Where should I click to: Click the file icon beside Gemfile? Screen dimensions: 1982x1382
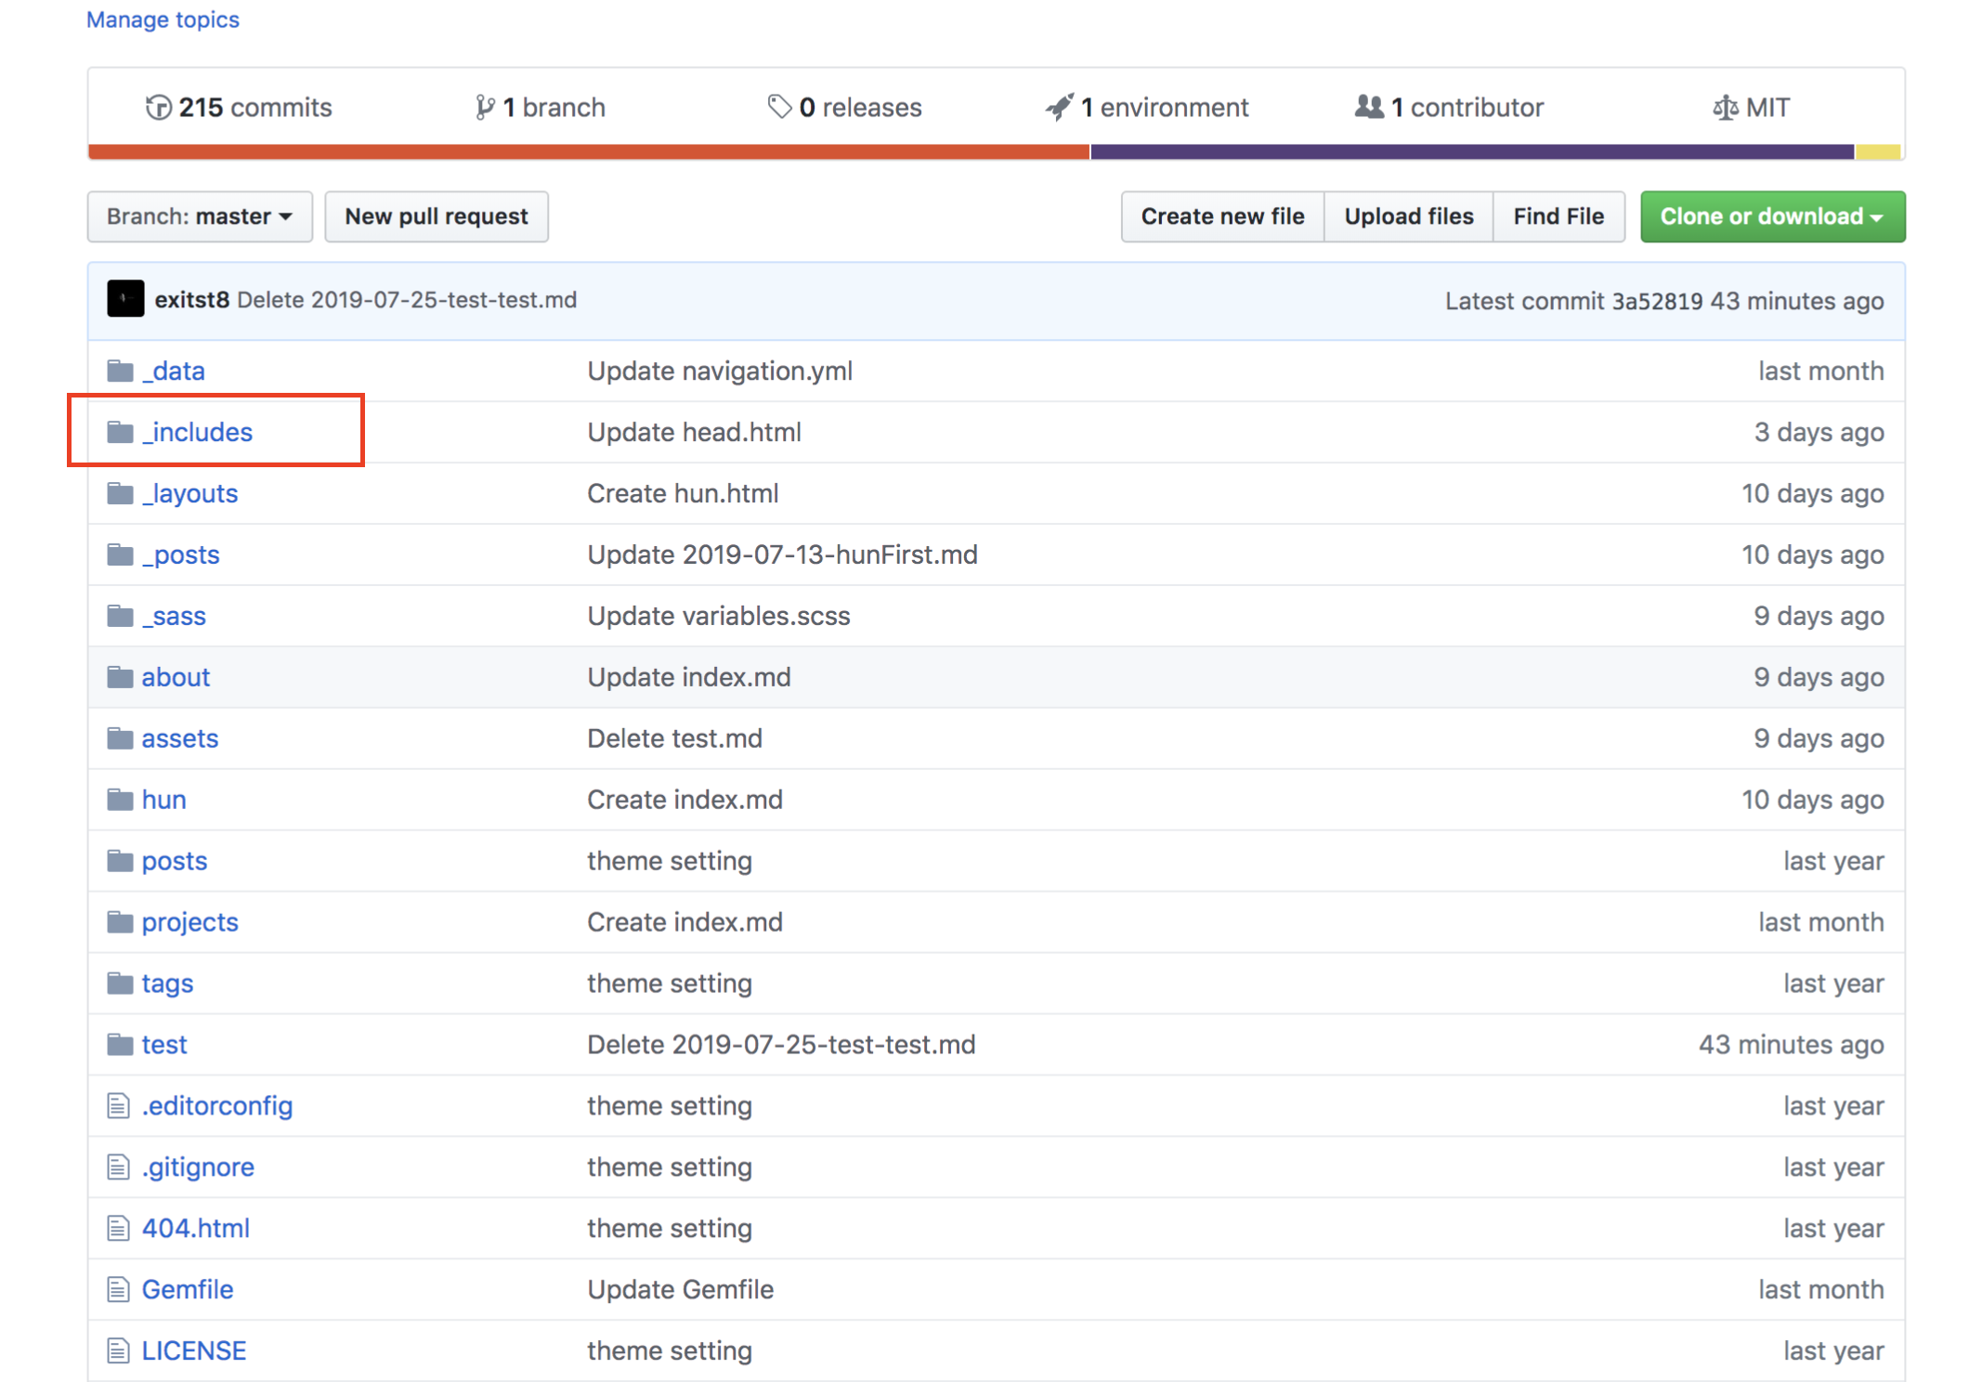pyautogui.click(x=118, y=1289)
